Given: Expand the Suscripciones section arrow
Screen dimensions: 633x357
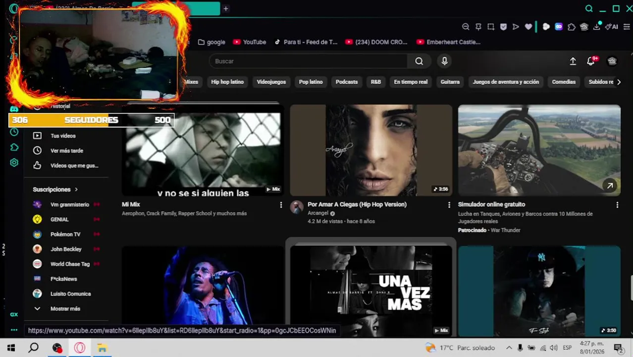Looking at the screenshot, I should point(76,189).
